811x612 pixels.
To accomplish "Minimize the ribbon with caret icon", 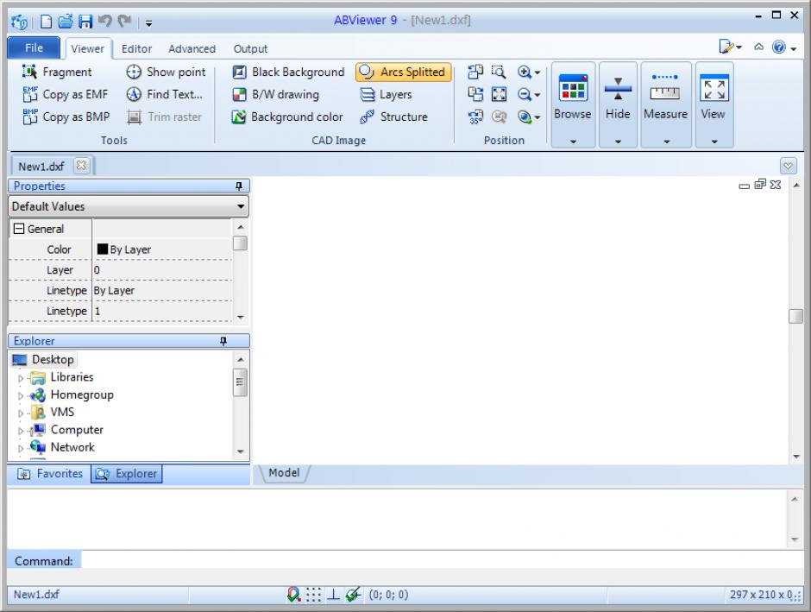I will click(758, 47).
